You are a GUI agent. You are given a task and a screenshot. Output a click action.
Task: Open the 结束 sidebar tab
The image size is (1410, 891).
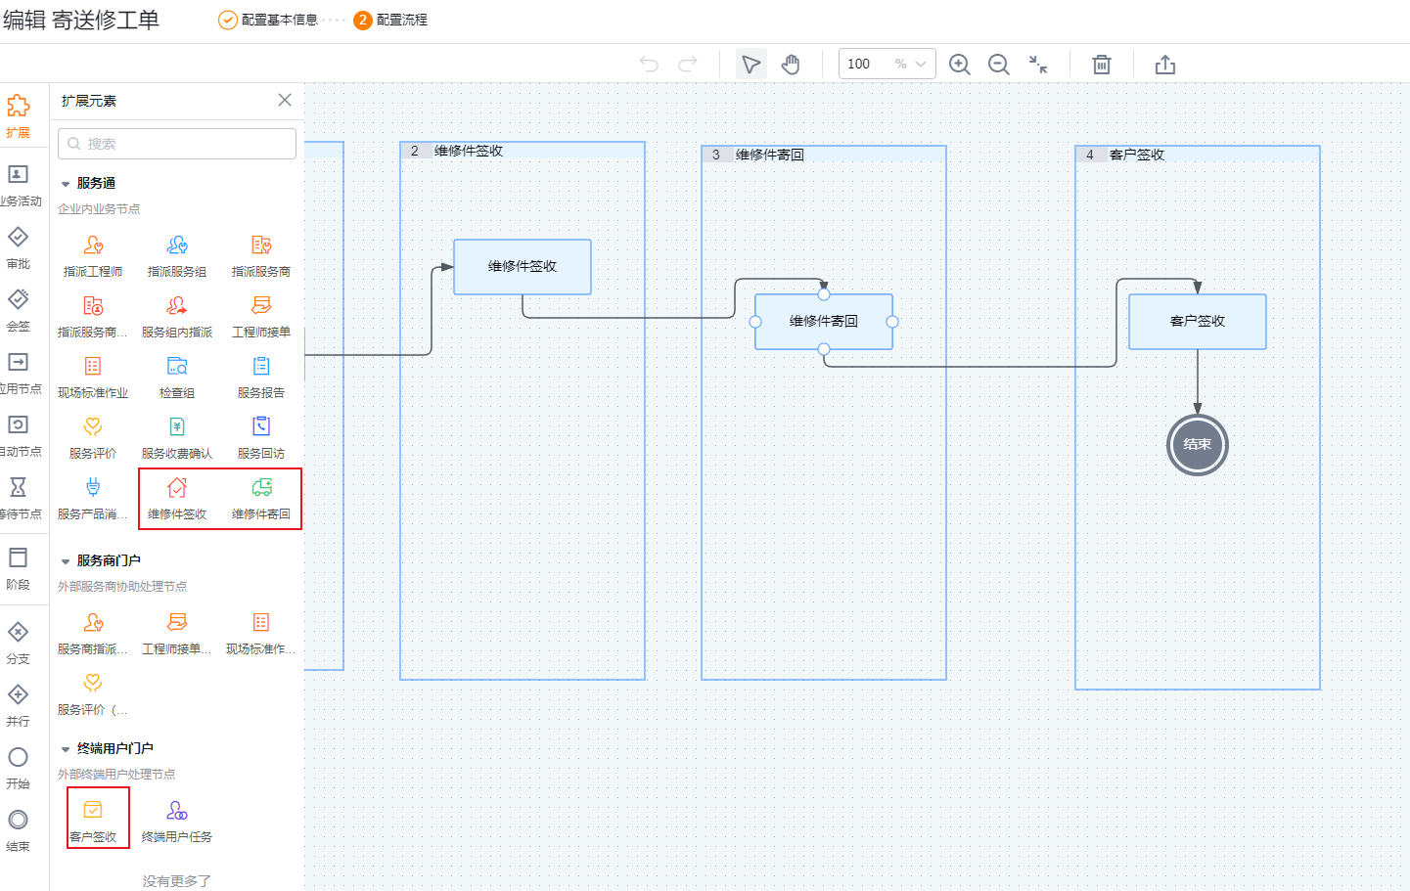point(18,830)
